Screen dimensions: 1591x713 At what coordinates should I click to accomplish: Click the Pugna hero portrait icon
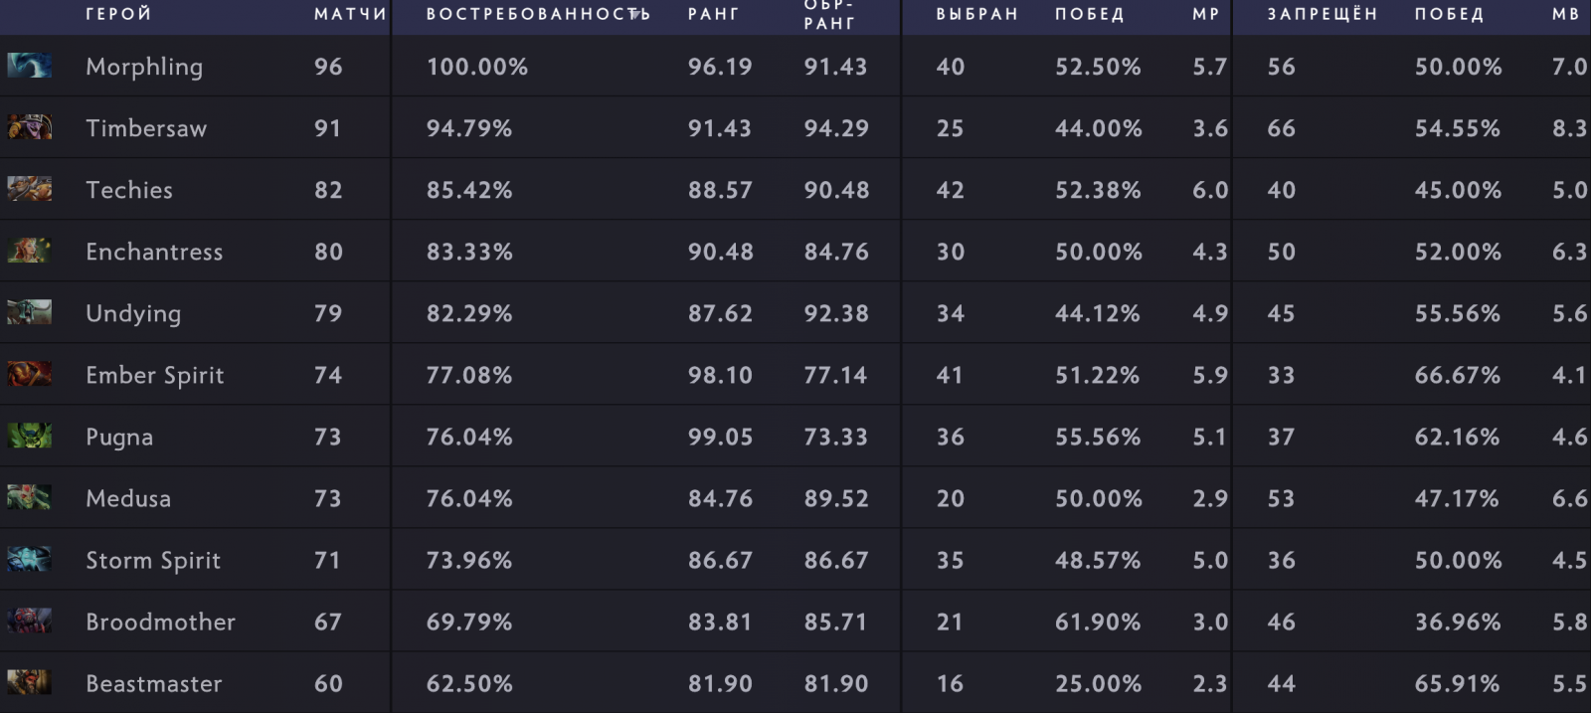click(29, 436)
